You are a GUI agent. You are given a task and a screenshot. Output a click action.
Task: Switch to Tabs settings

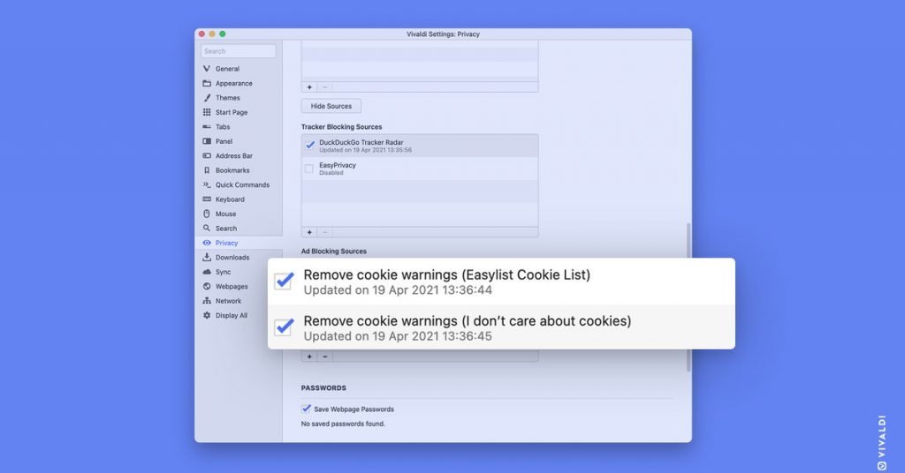pyautogui.click(x=223, y=127)
